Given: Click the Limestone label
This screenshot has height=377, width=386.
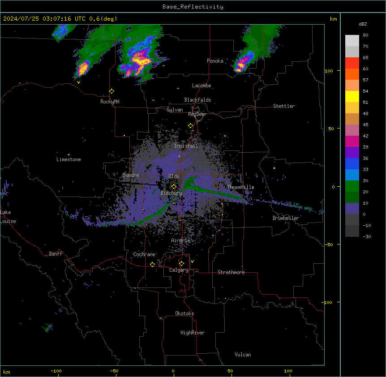Looking at the screenshot, I should point(69,159).
